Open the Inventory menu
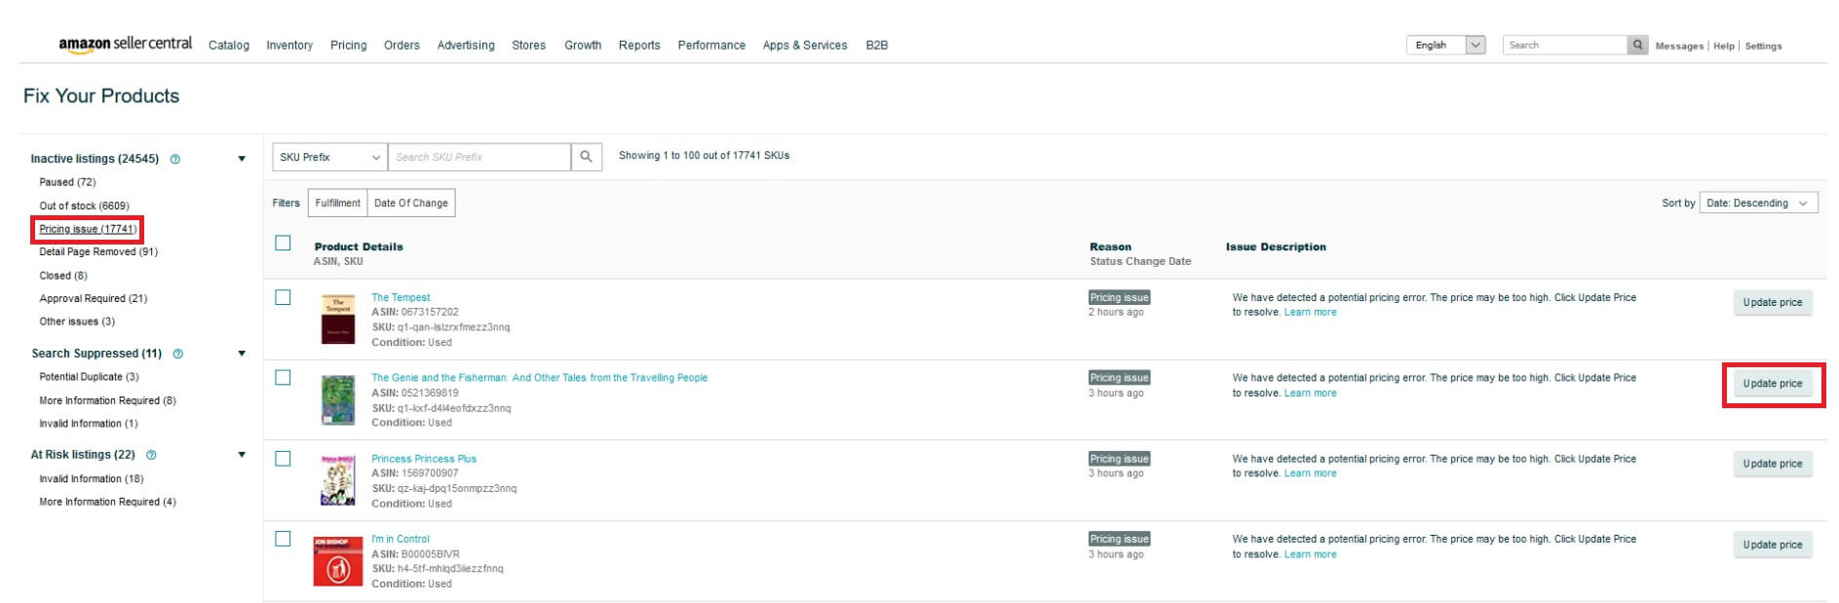The width and height of the screenshot is (1839, 603). tap(289, 45)
